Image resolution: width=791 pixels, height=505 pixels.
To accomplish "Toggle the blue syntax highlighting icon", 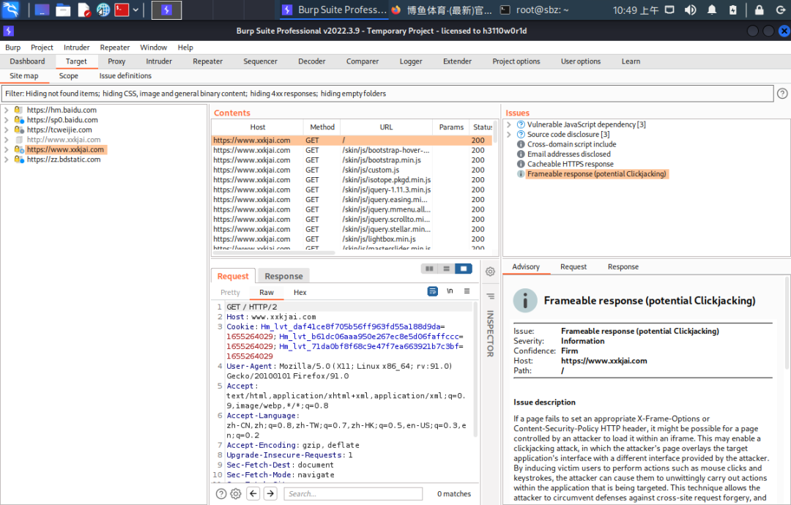I will 432,291.
